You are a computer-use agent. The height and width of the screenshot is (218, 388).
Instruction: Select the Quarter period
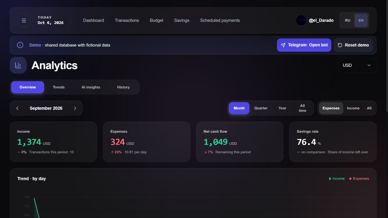click(x=261, y=108)
